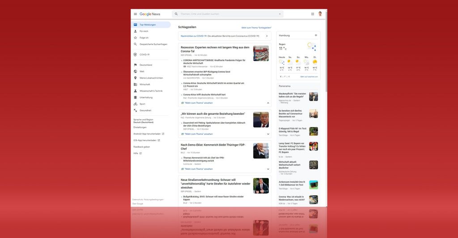
Task: Click the Gesundheit dumbbell icon
Action: click(135, 111)
